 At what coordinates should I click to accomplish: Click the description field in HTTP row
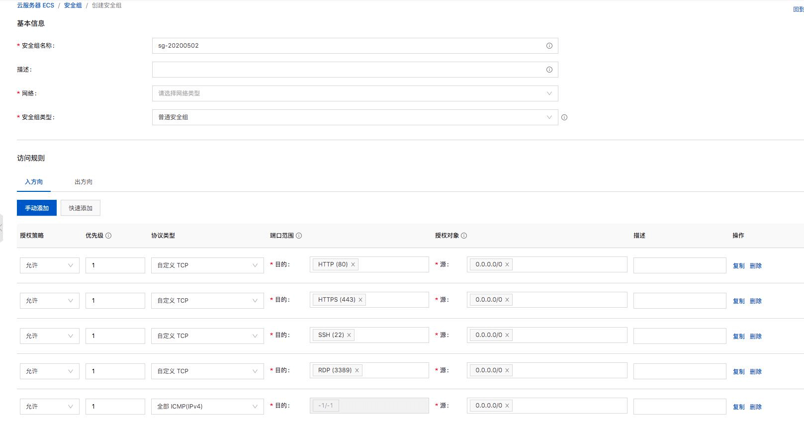(680, 265)
